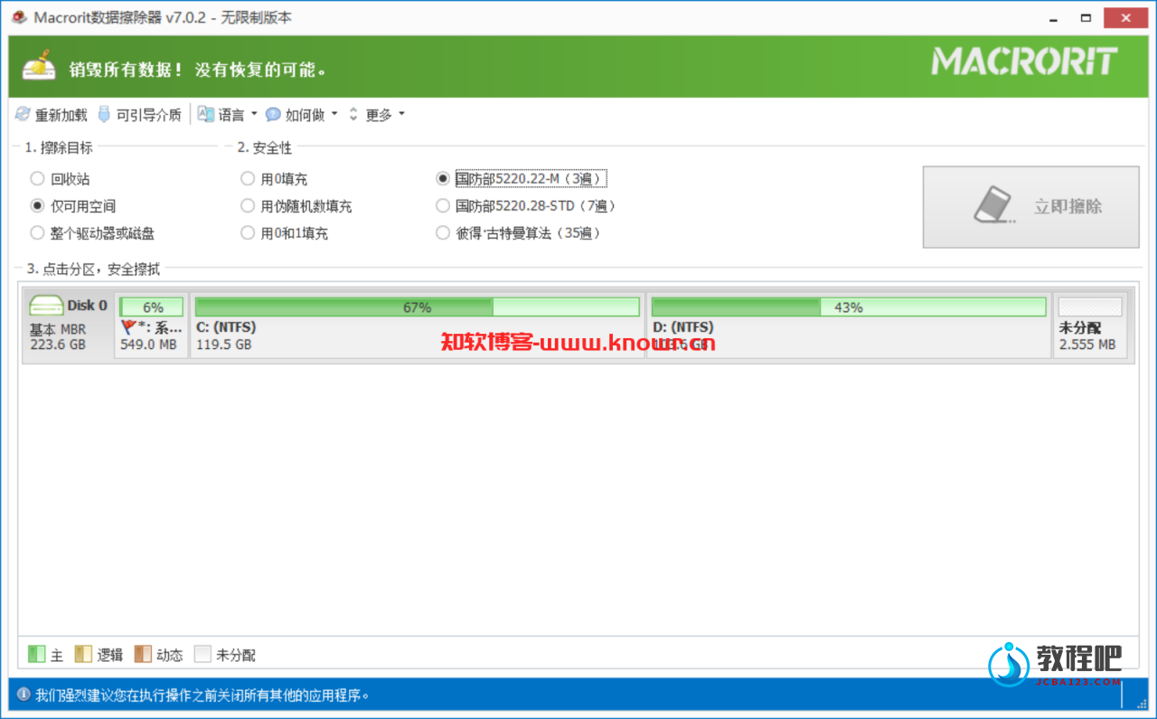Click the 3. 点击分区，安全擦拭 heading

93,269
